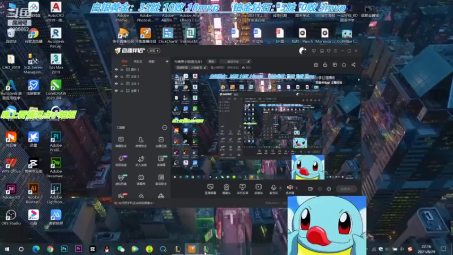Screen dimensions: 453x255
Task: Toggle preview eye icon in bottom bar
Action: coord(320,189)
